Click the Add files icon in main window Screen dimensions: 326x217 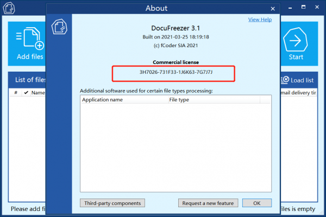point(30,39)
